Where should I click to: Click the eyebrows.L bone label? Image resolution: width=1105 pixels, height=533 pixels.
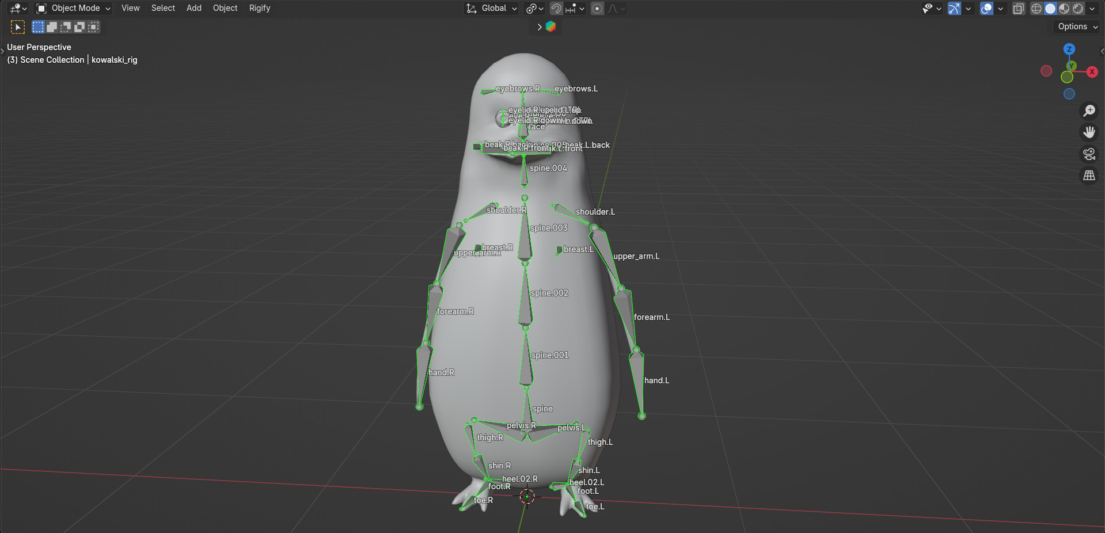coord(576,89)
